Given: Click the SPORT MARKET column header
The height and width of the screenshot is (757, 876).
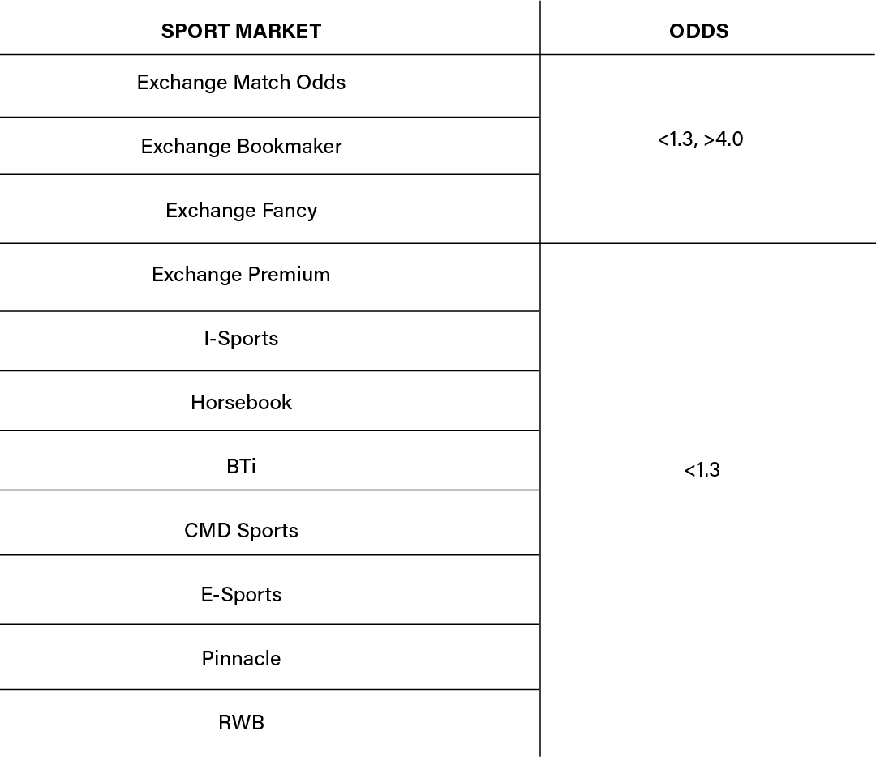Looking at the screenshot, I should point(241,32).
